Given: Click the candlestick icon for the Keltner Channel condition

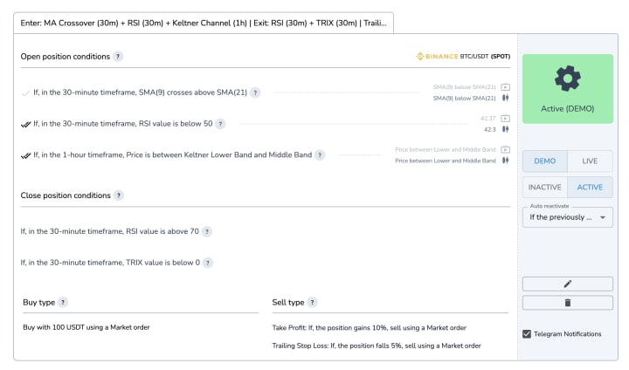Looking at the screenshot, I should (506, 161).
